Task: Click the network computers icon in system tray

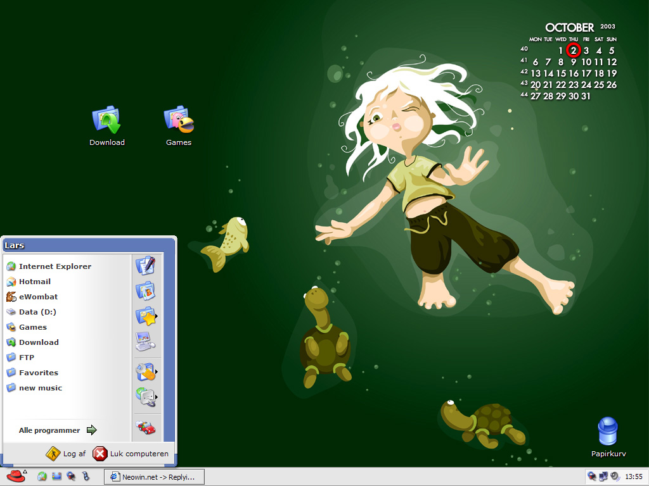Action: tap(603, 477)
